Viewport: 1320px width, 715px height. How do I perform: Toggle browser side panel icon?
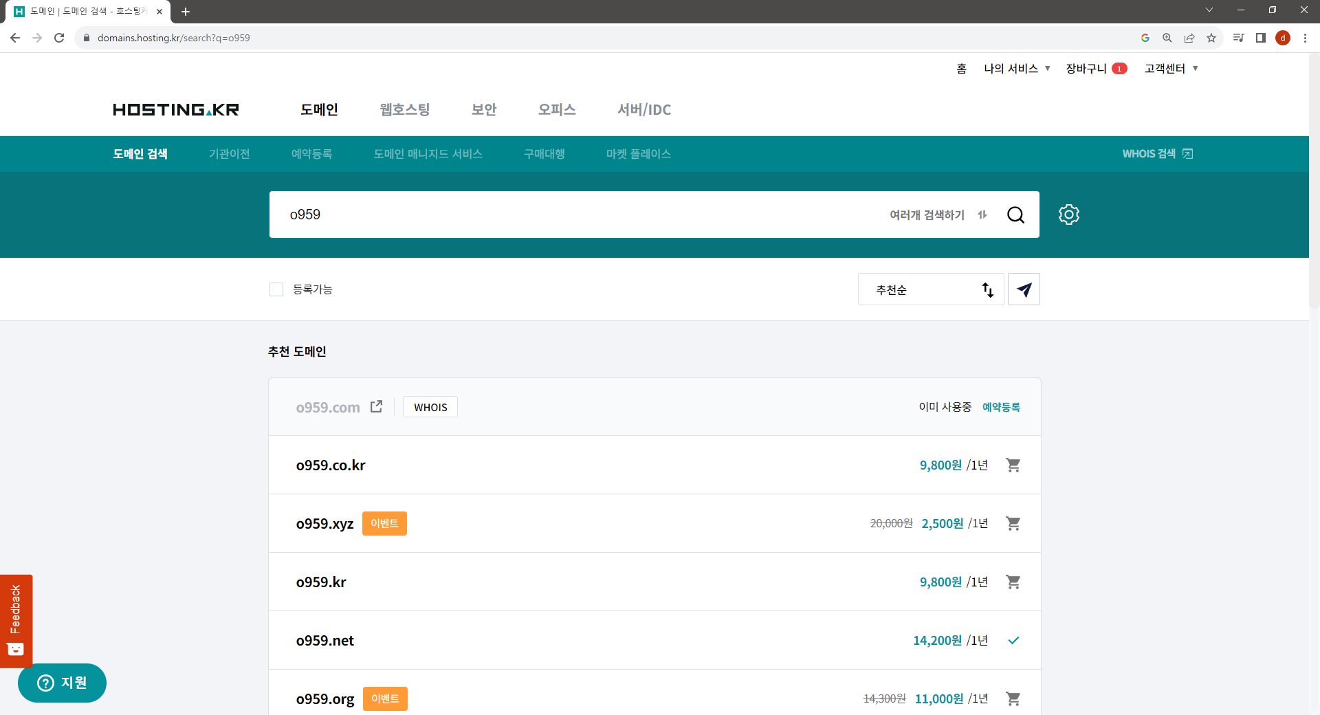click(1261, 38)
